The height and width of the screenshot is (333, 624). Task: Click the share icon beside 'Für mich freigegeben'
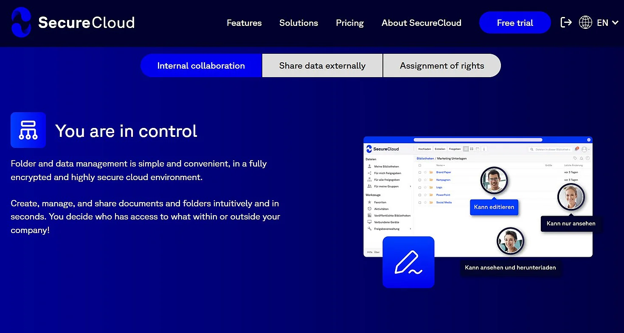(369, 173)
